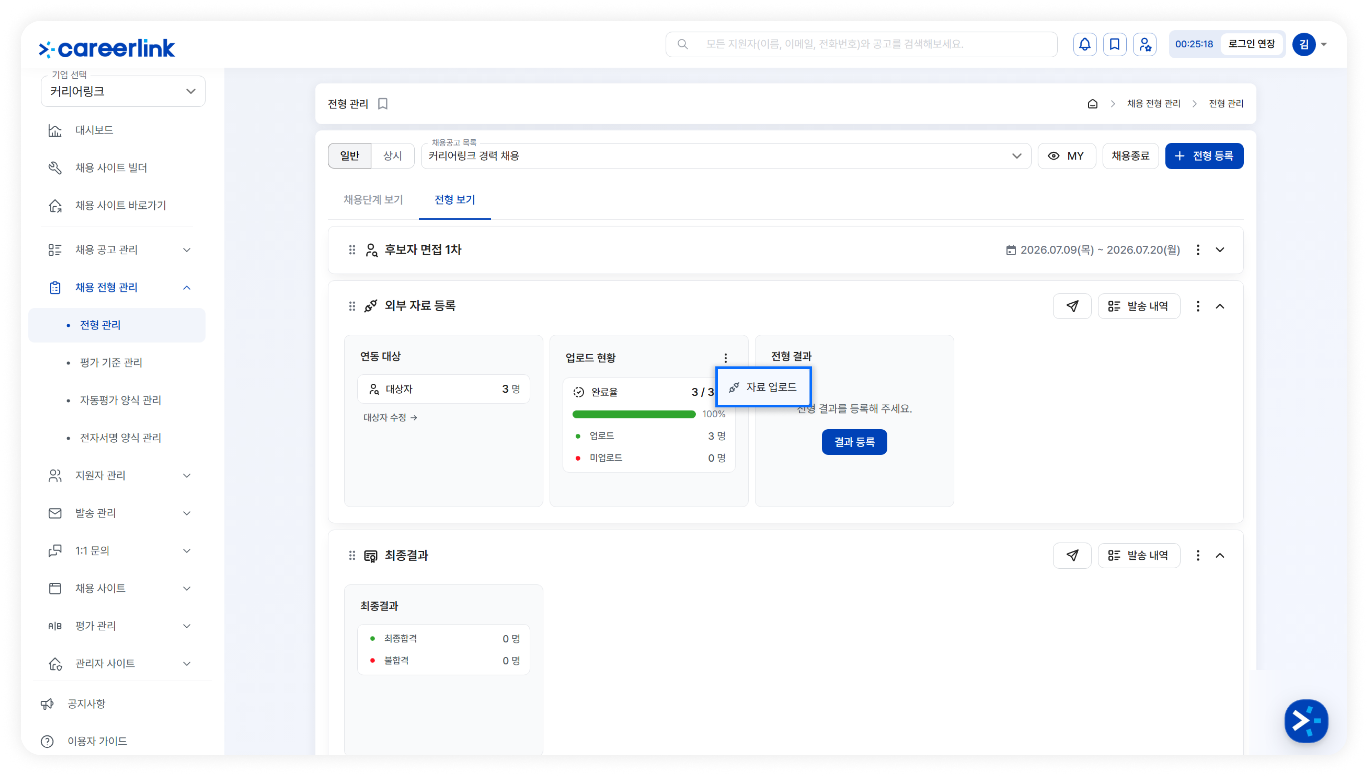Click the 결과 등록 button
Image resolution: width=1368 pixels, height=776 pixels.
coord(854,442)
